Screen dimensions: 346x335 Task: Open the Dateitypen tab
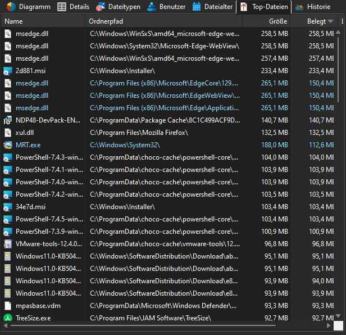point(118,7)
